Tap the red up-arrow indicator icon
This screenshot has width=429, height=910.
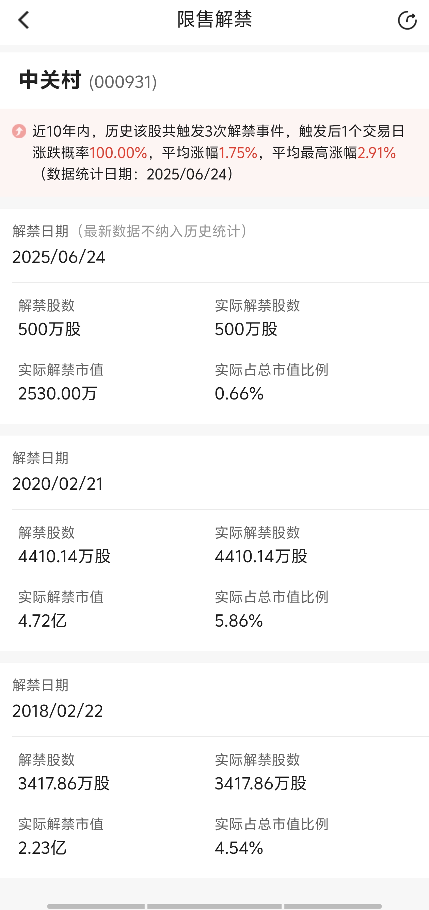[x=19, y=131]
